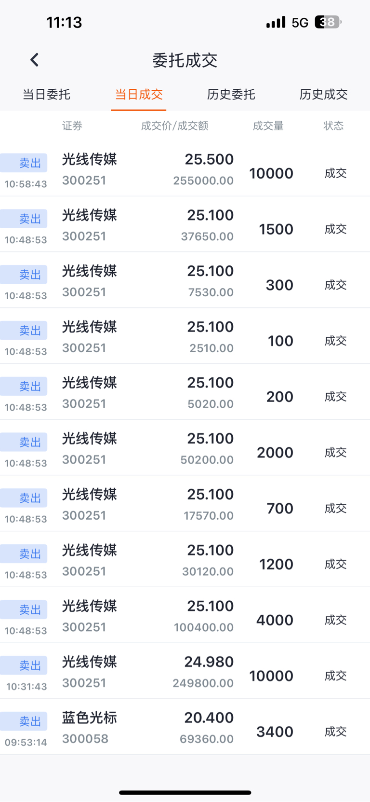
Task: Open 光线传媒 trade priced at 25.500
Action: [185, 169]
